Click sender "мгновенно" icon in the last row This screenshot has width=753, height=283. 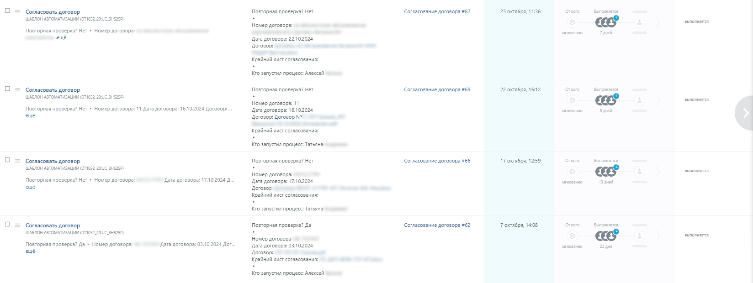[572, 236]
